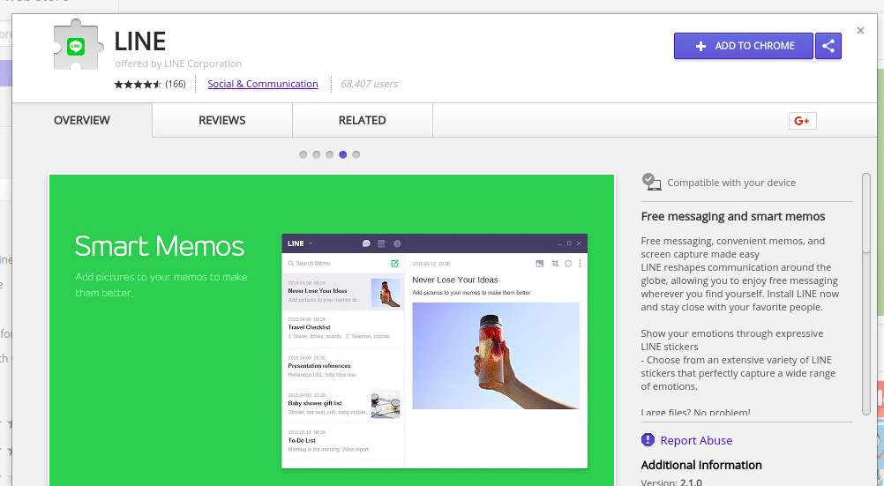Click the image icon in memo screenshot

540,264
